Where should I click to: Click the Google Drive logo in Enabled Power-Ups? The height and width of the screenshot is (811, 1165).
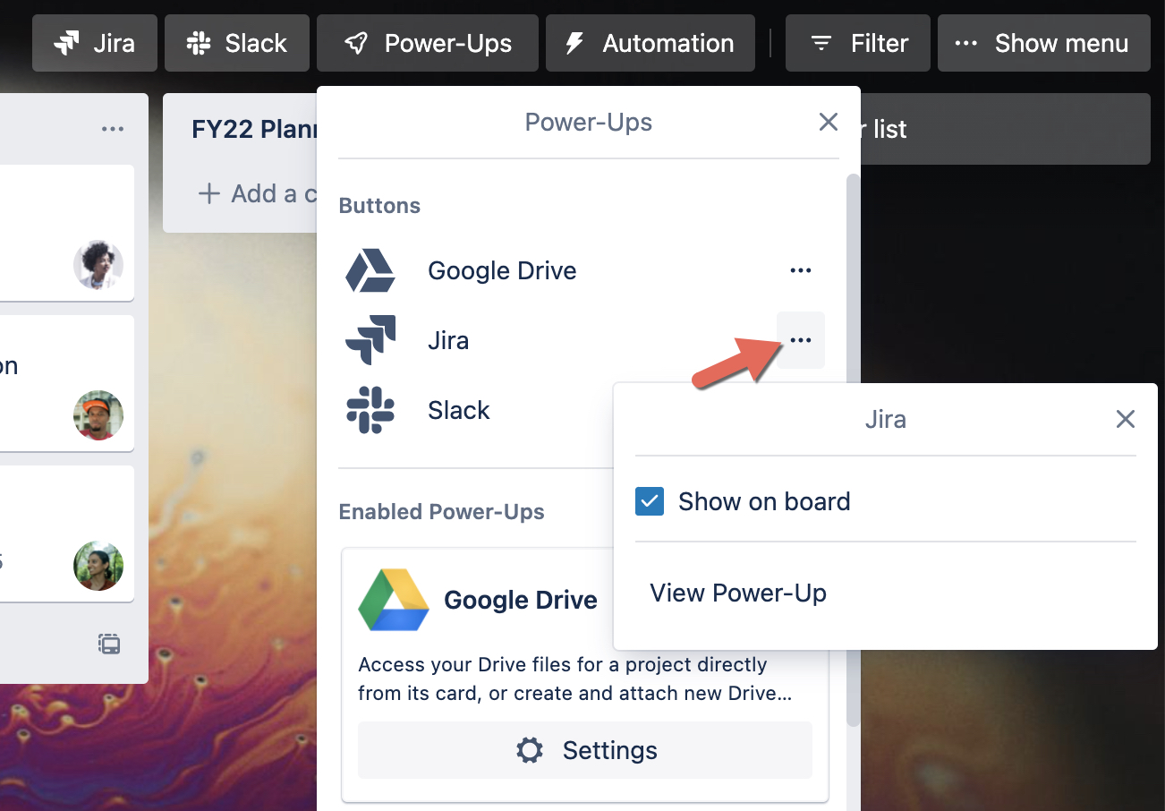393,600
